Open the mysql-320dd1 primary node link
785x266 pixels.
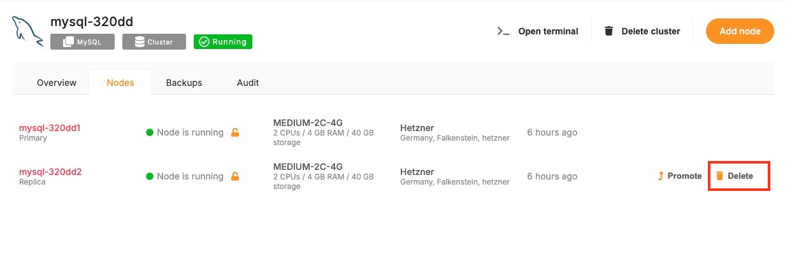[x=50, y=128]
